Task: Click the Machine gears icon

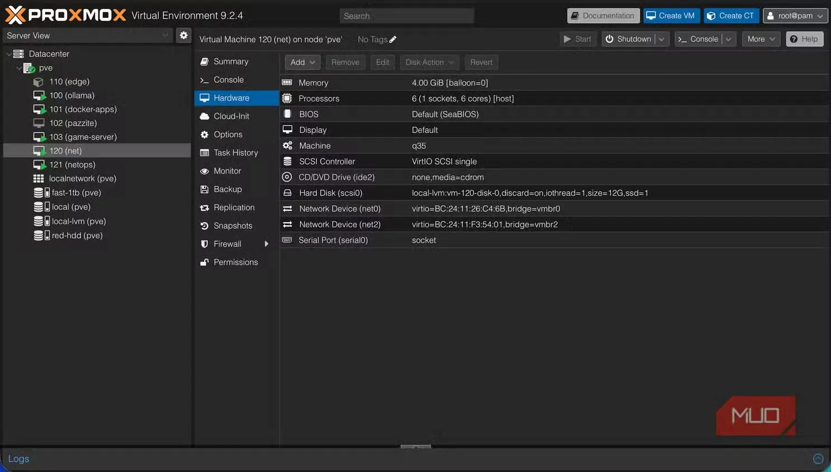Action: point(287,145)
